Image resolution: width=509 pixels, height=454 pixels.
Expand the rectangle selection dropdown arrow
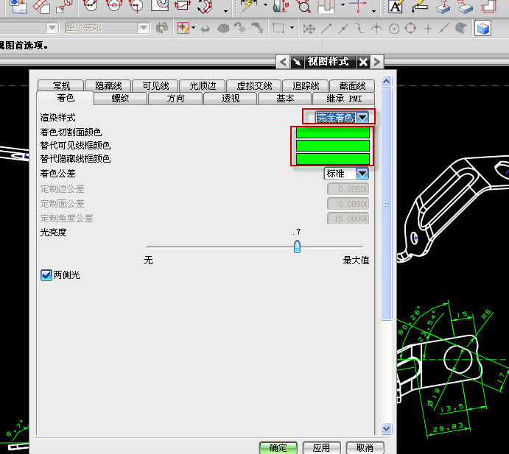292,27
